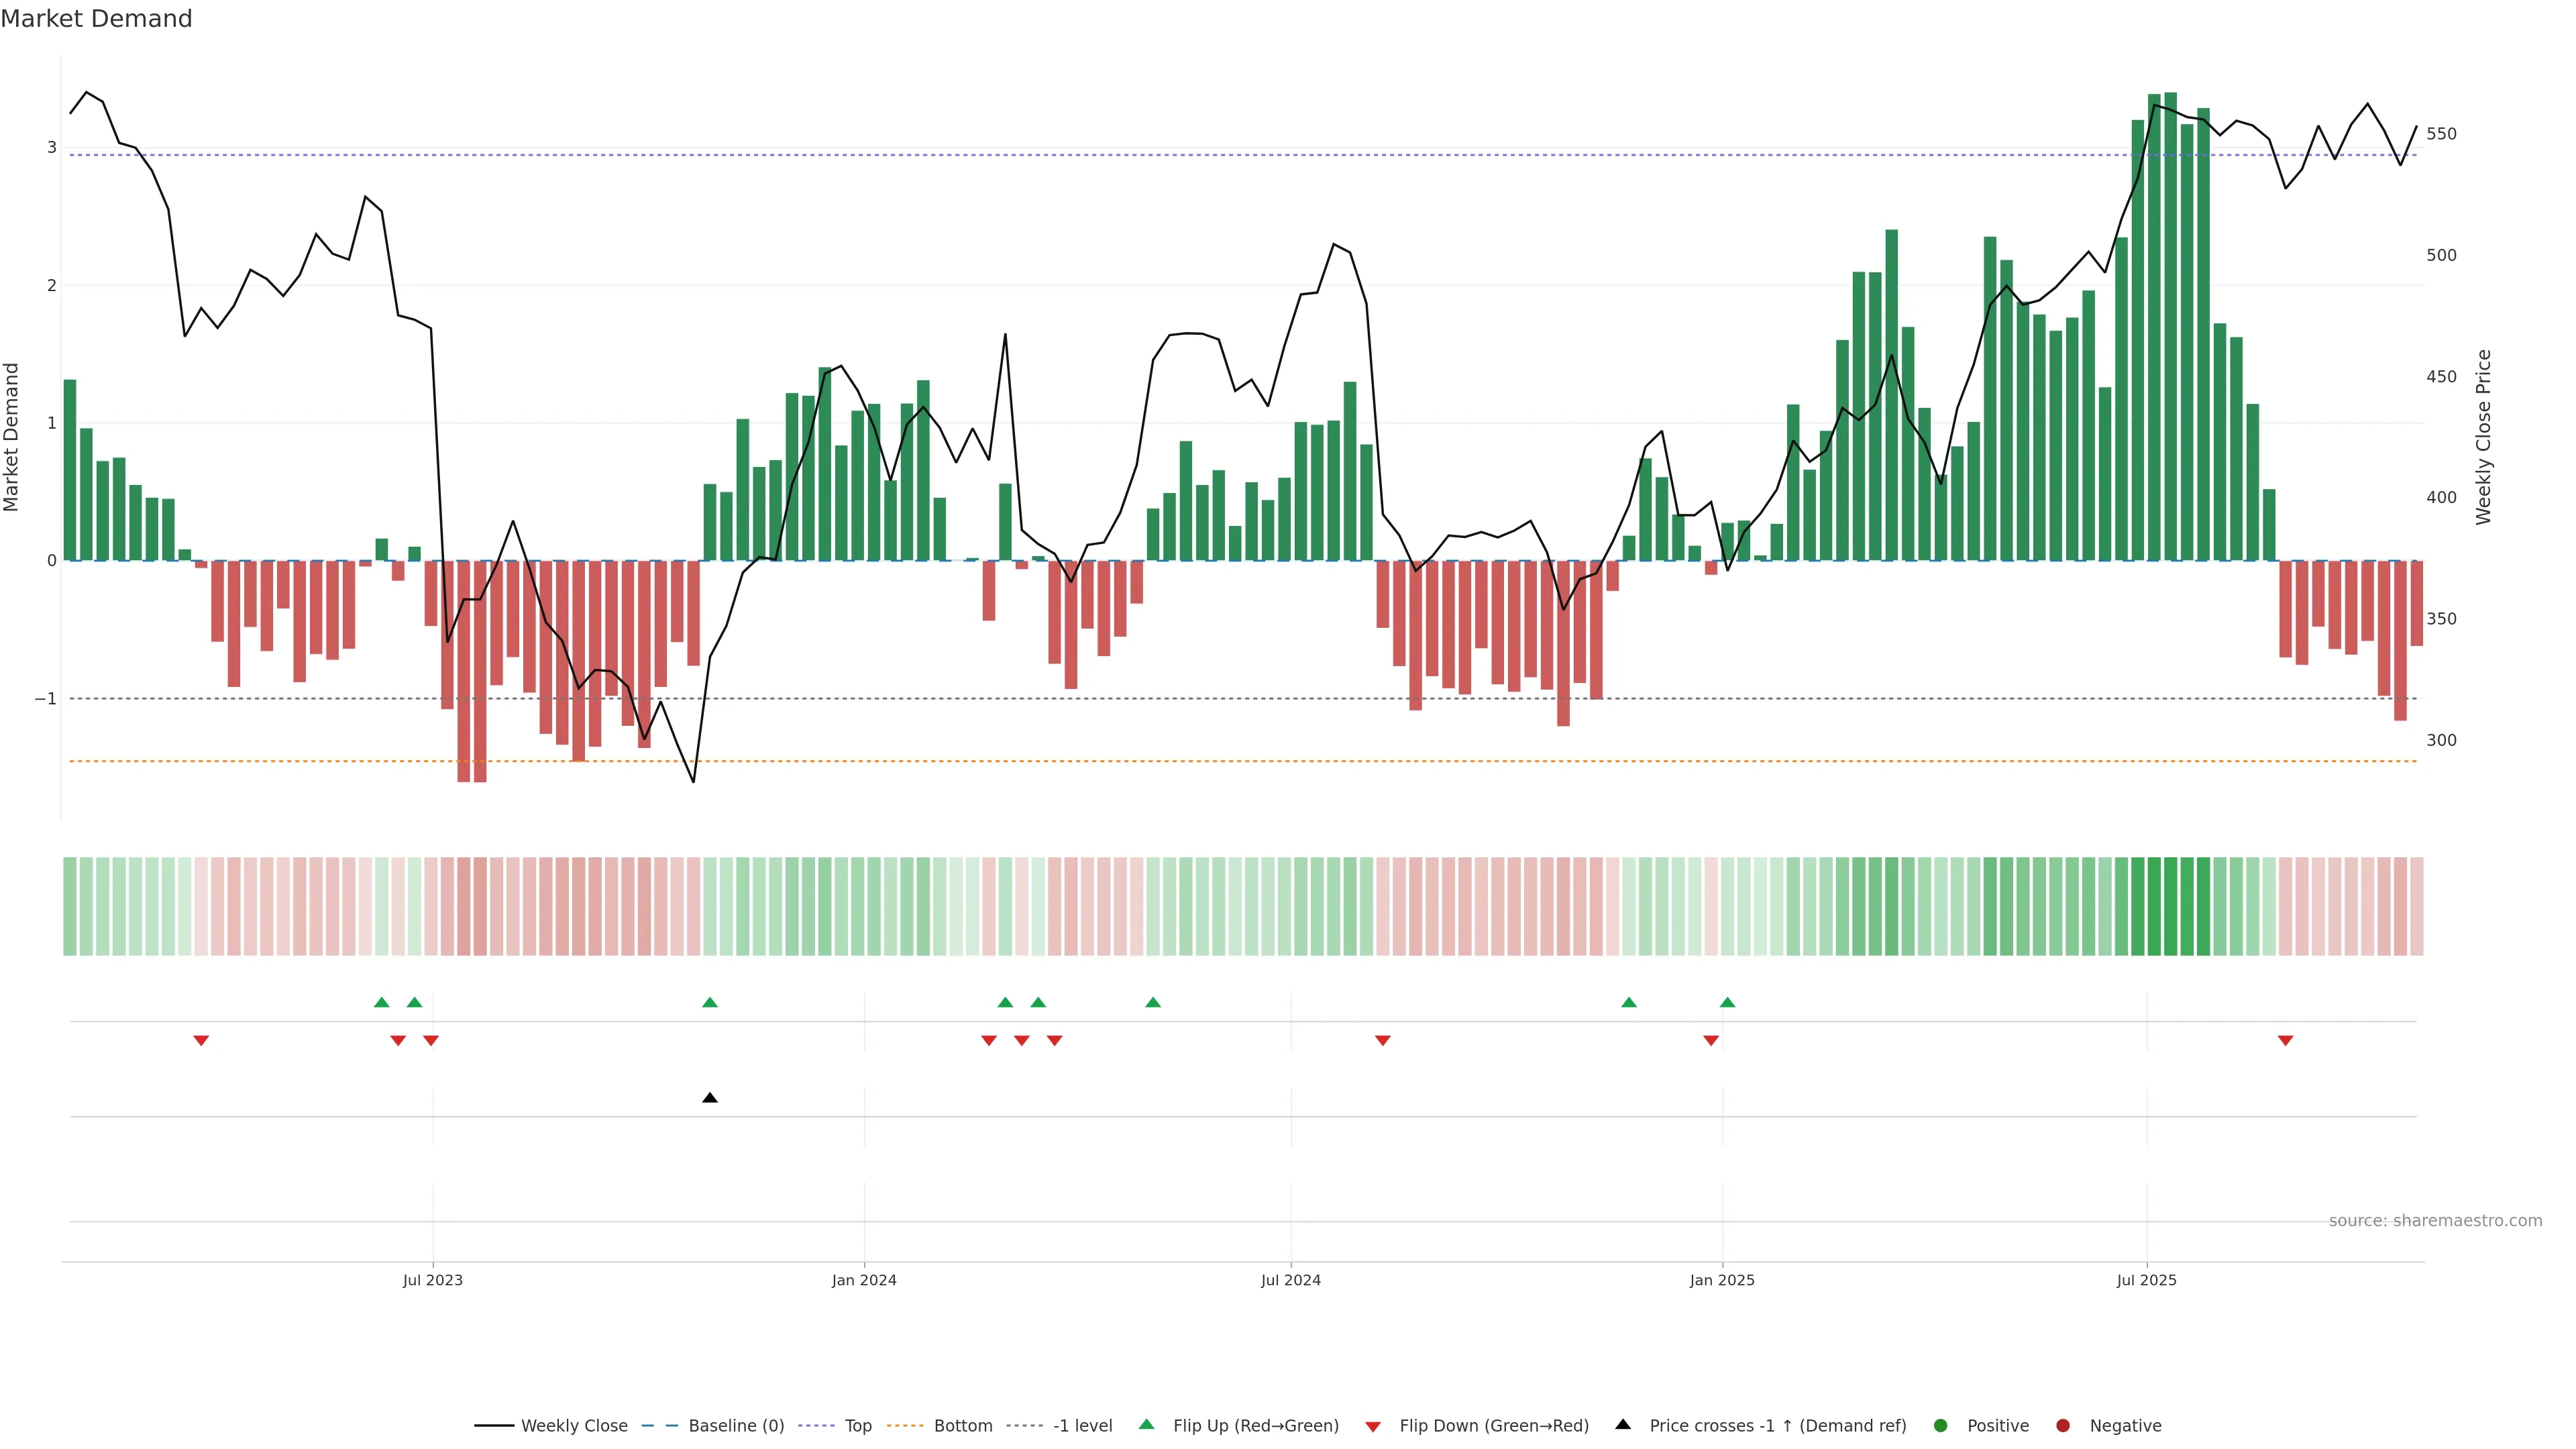Click the Jul 2025 axis label
The height and width of the screenshot is (1449, 2576).
(2146, 1280)
